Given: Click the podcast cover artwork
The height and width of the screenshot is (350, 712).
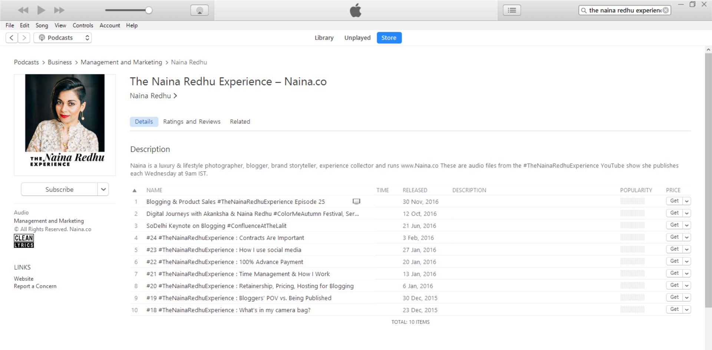Looking at the screenshot, I should coord(65,125).
